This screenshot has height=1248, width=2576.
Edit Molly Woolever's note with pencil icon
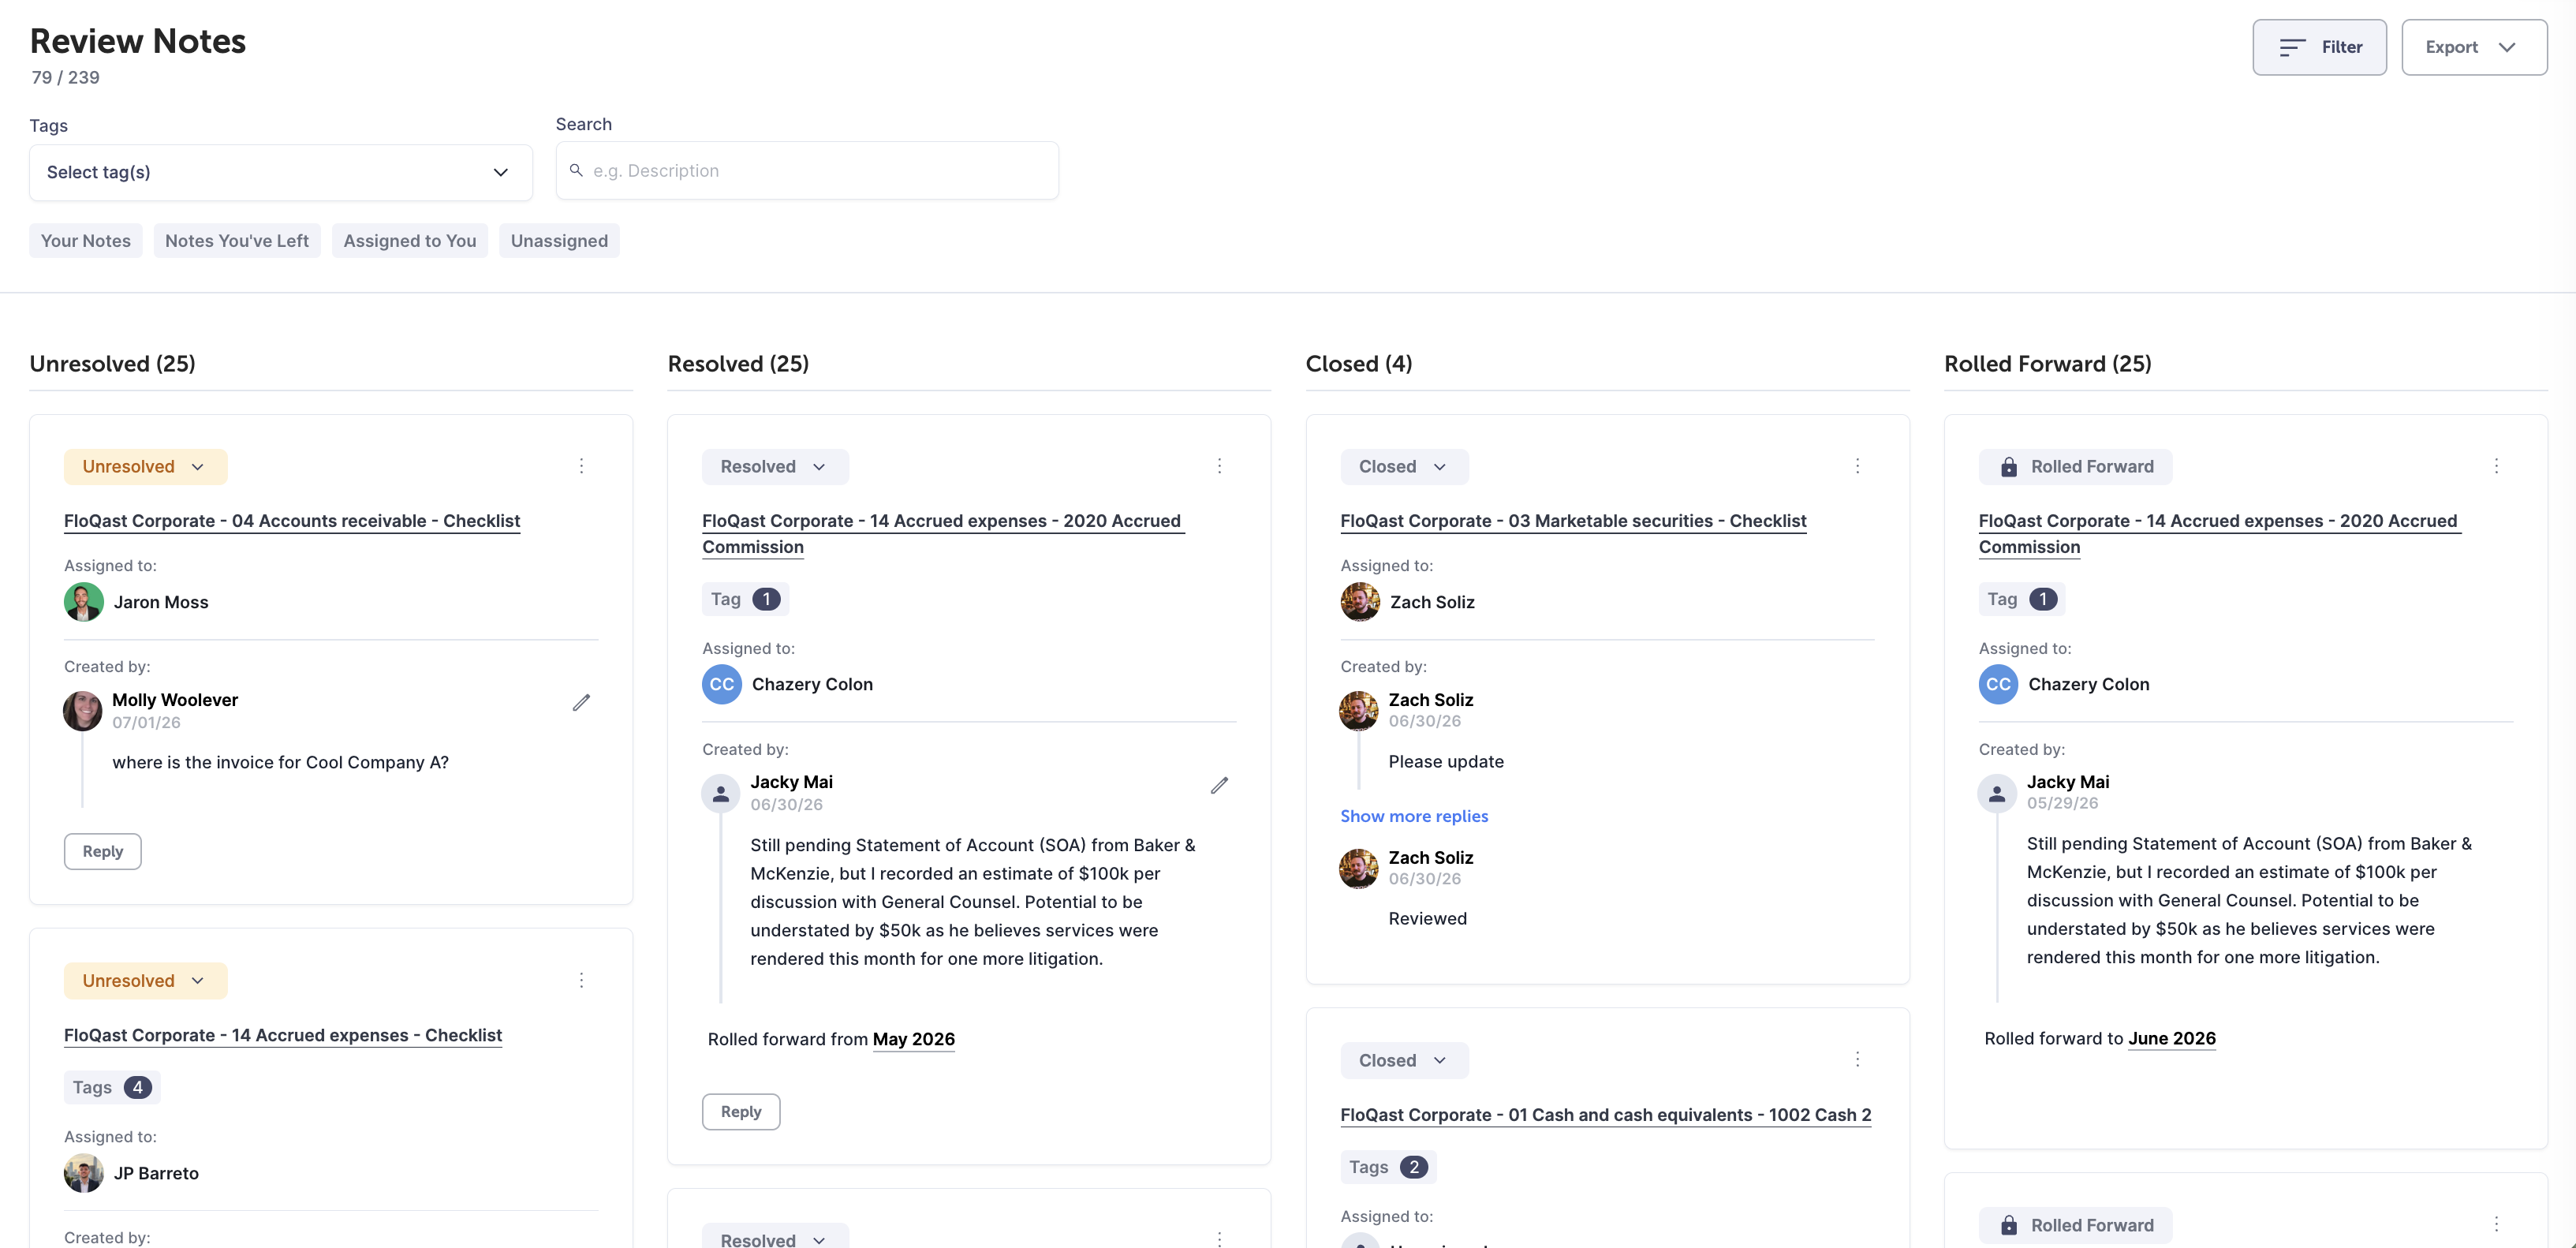click(x=581, y=702)
